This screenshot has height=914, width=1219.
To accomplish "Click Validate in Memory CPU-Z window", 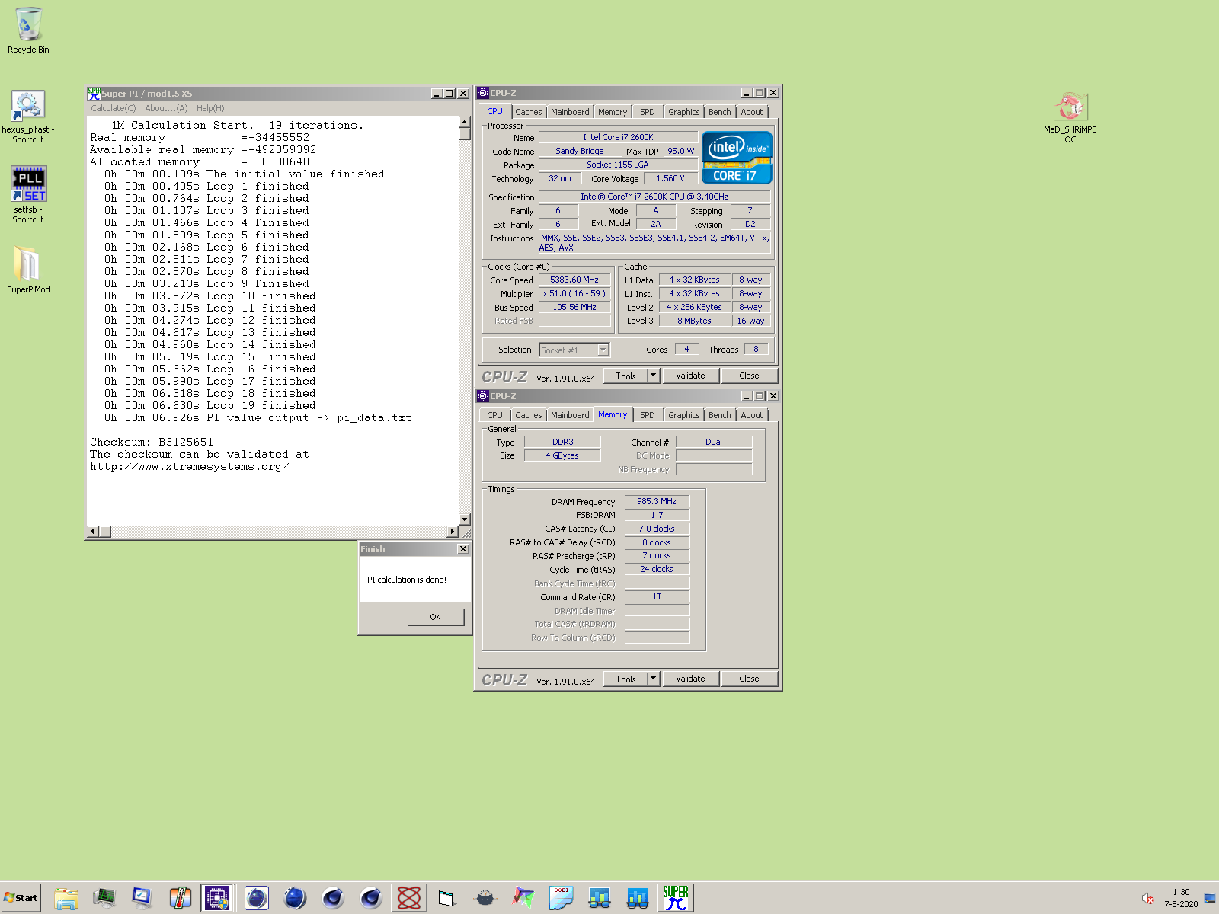I will point(690,679).
